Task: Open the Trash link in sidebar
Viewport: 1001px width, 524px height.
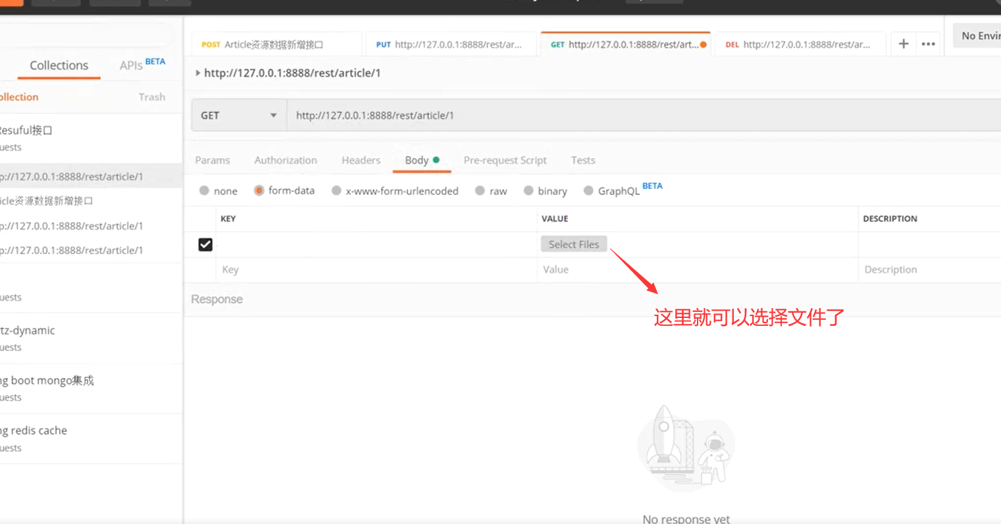Action: [152, 97]
